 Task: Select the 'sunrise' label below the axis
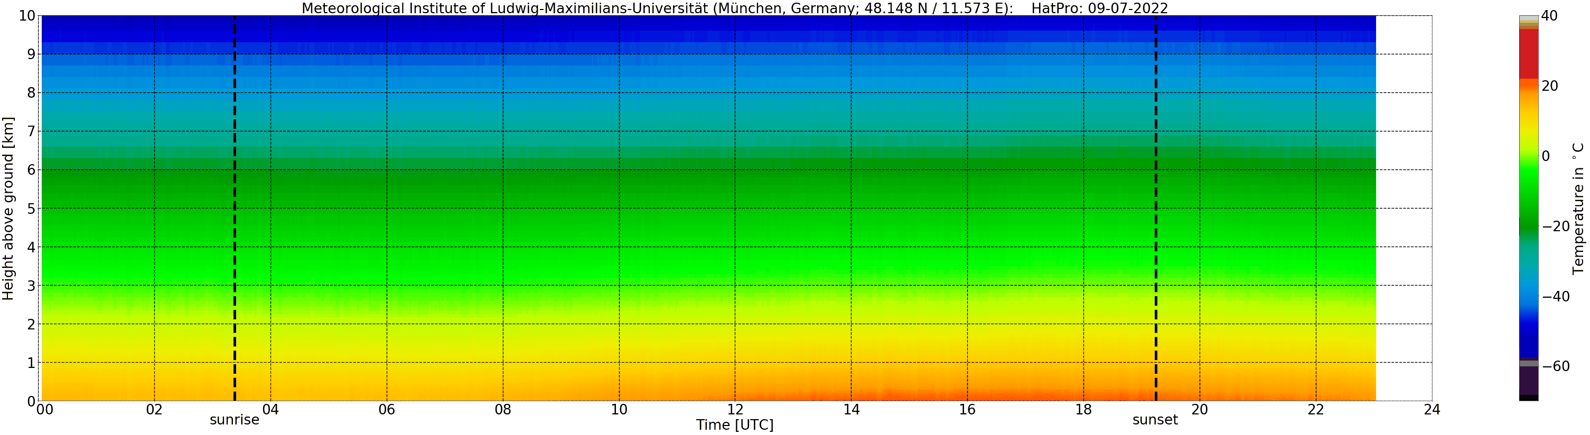tap(235, 420)
